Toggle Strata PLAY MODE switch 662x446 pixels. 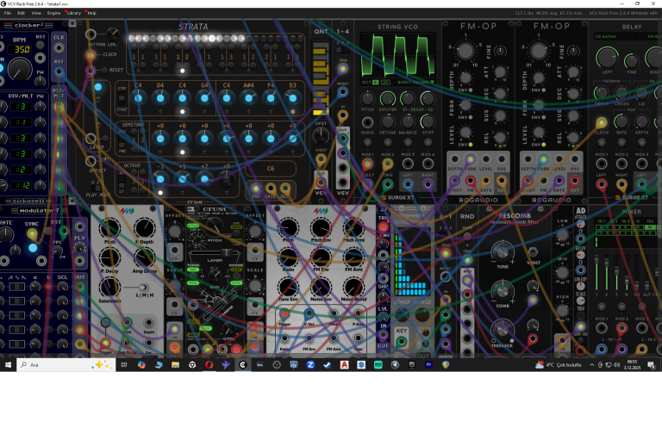(97, 188)
